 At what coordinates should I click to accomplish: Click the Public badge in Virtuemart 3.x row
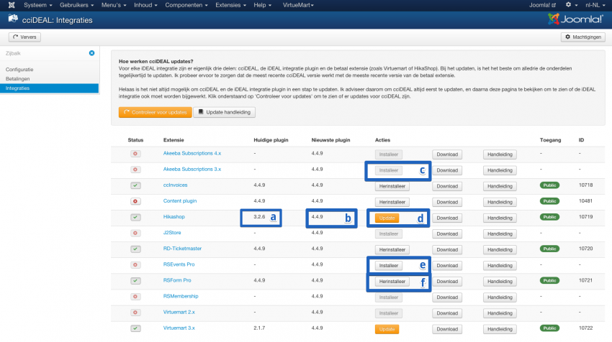tap(549, 328)
